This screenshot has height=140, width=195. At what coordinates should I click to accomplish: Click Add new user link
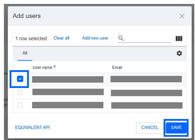(x=95, y=38)
